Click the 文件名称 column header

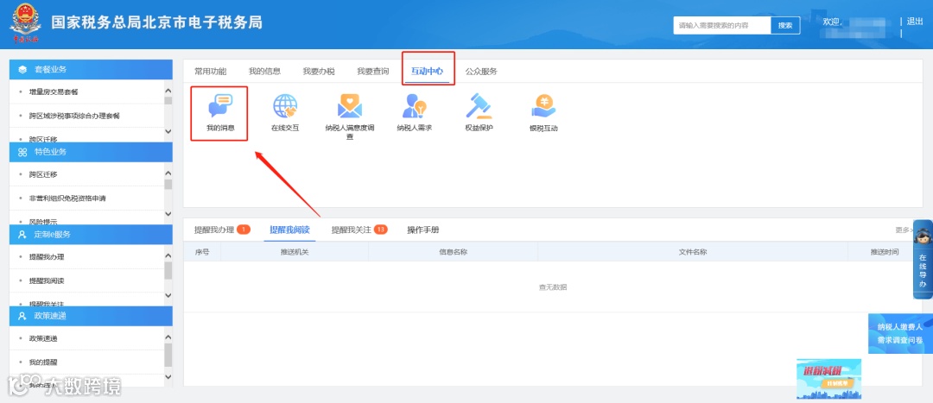coord(693,252)
